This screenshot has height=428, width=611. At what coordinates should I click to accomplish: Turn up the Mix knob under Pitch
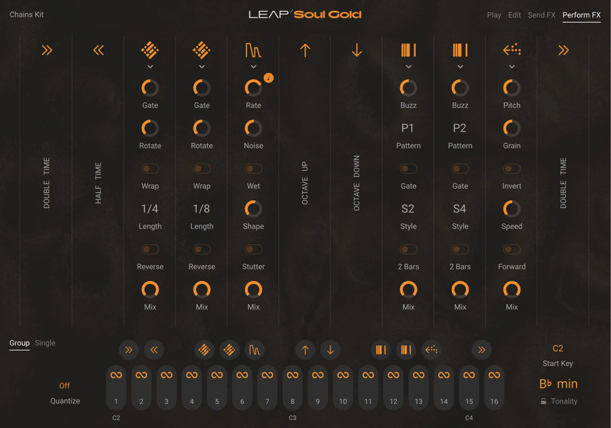point(511,290)
